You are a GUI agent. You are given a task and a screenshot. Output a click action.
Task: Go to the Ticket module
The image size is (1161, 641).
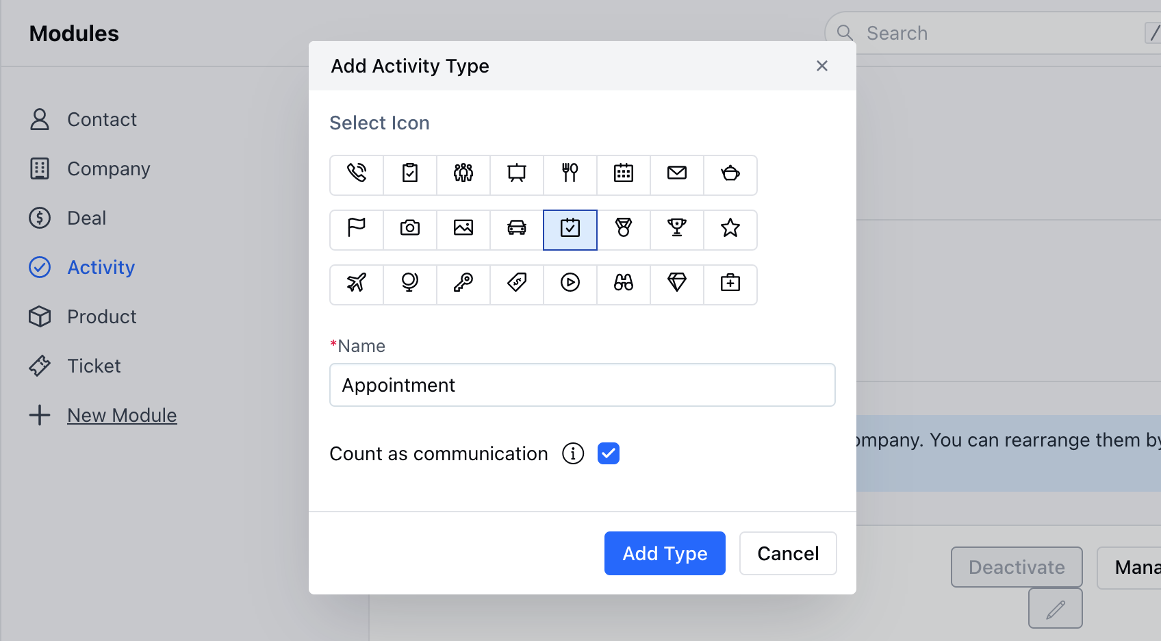[94, 366]
